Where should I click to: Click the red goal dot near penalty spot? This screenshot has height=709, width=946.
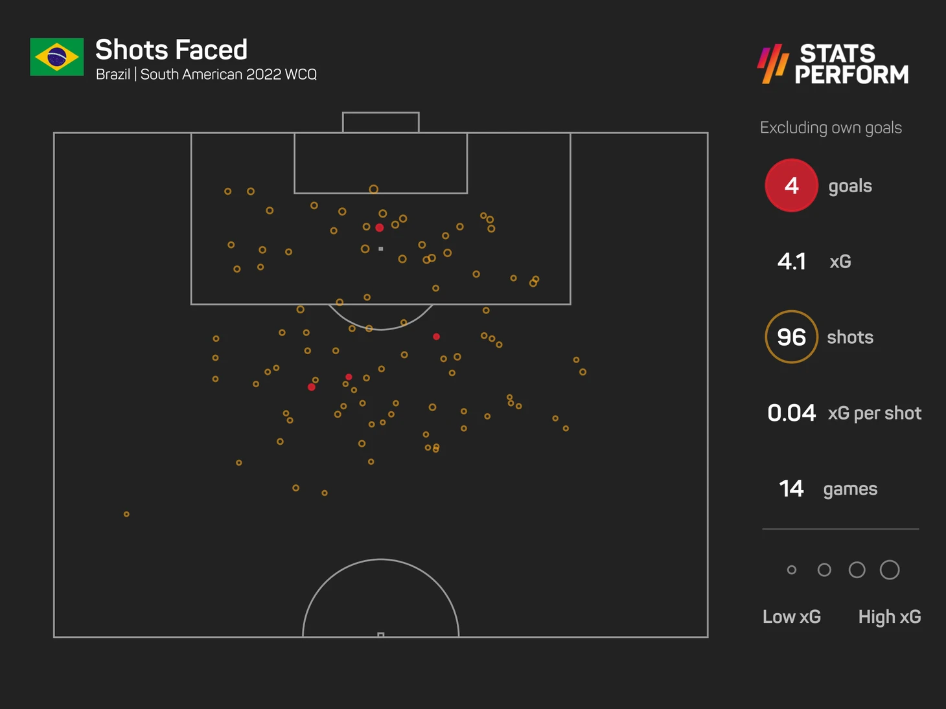(x=380, y=228)
